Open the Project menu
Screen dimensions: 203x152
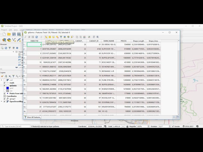(4, 30)
